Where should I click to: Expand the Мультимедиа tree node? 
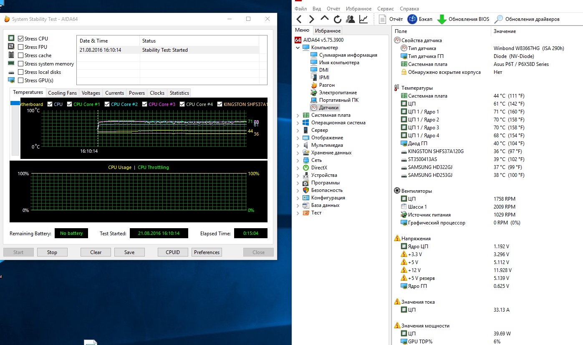tap(298, 145)
